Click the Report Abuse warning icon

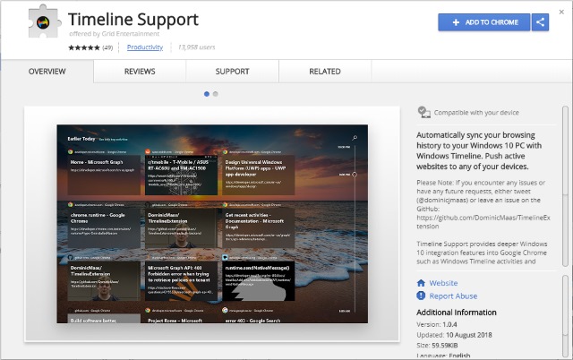click(422, 296)
